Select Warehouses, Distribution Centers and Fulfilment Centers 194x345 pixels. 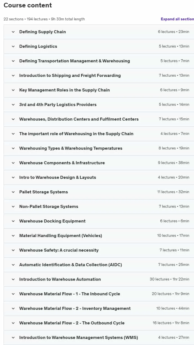coord(99,119)
